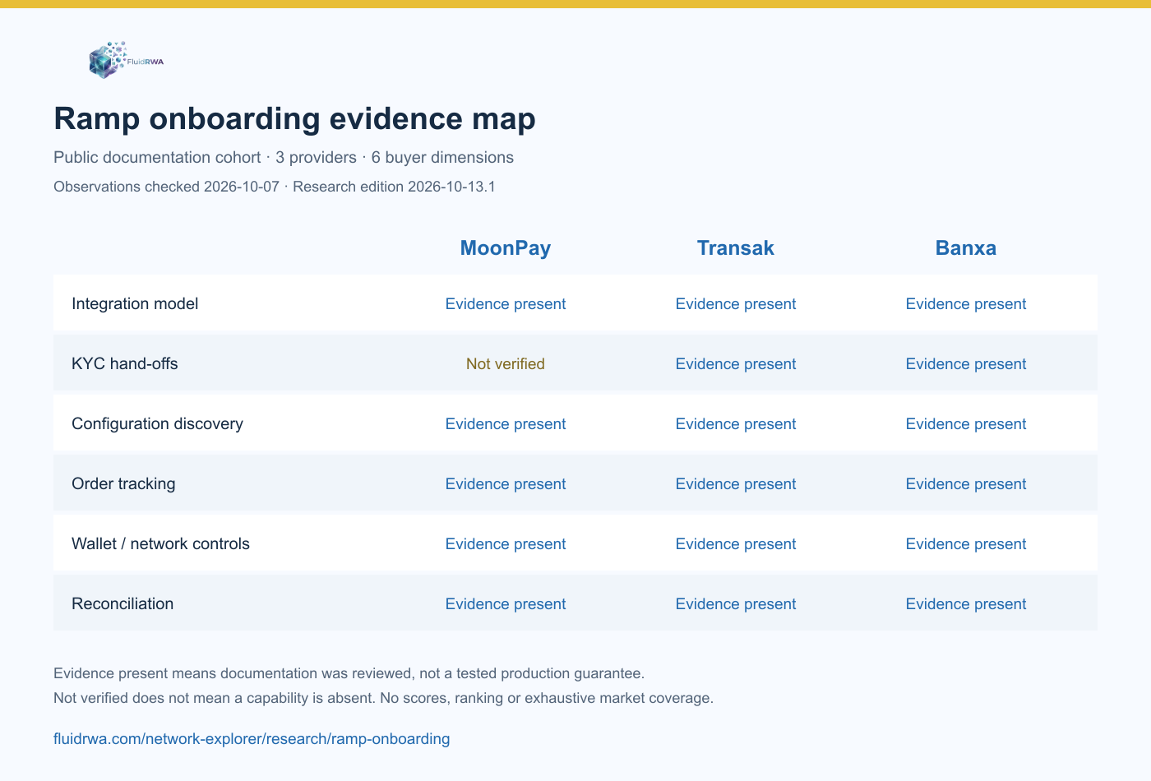Viewport: 1151px width, 781px height.
Task: Click Transak's KYC hand-offs 'Evidence present' cell
Action: pos(736,363)
